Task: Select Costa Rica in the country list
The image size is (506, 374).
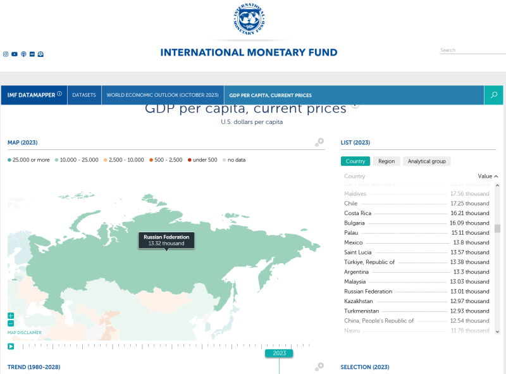Action: coord(417,213)
